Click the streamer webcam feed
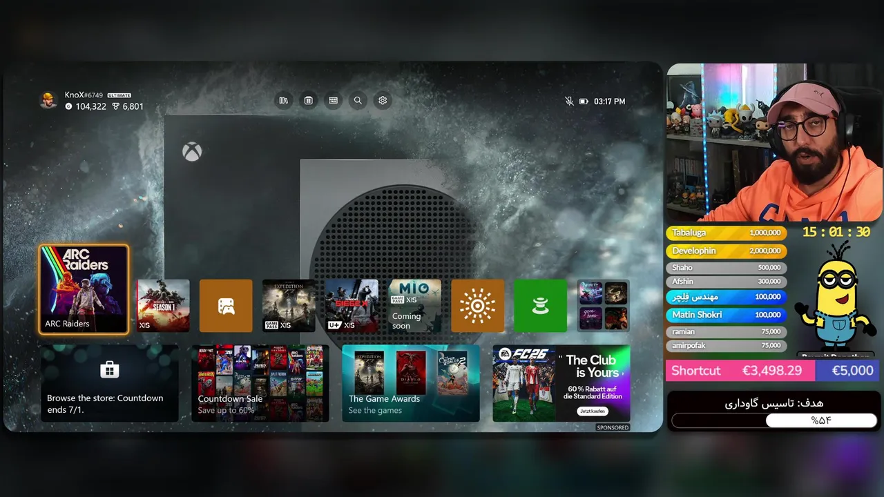The image size is (884, 497). pos(775,143)
